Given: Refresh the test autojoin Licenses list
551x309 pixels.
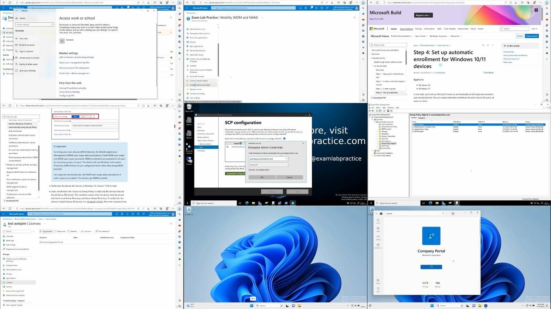Looking at the screenshot, I should pos(72,231).
